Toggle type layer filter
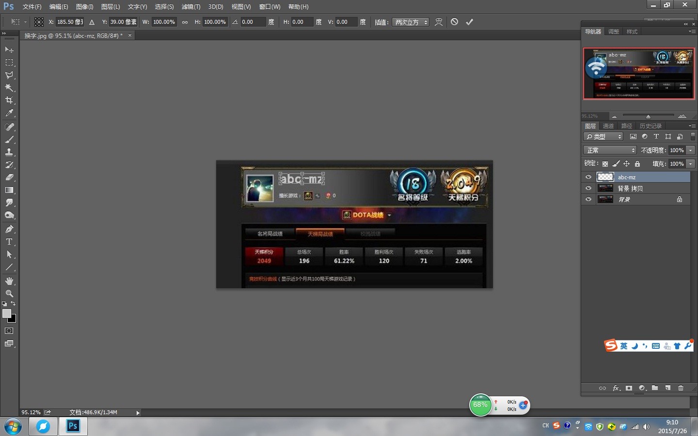698x436 pixels. pos(656,137)
